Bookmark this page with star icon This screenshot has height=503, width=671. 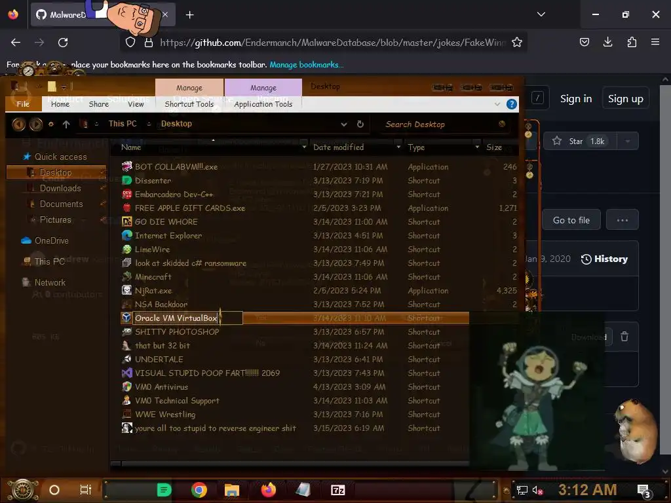pyautogui.click(x=517, y=42)
